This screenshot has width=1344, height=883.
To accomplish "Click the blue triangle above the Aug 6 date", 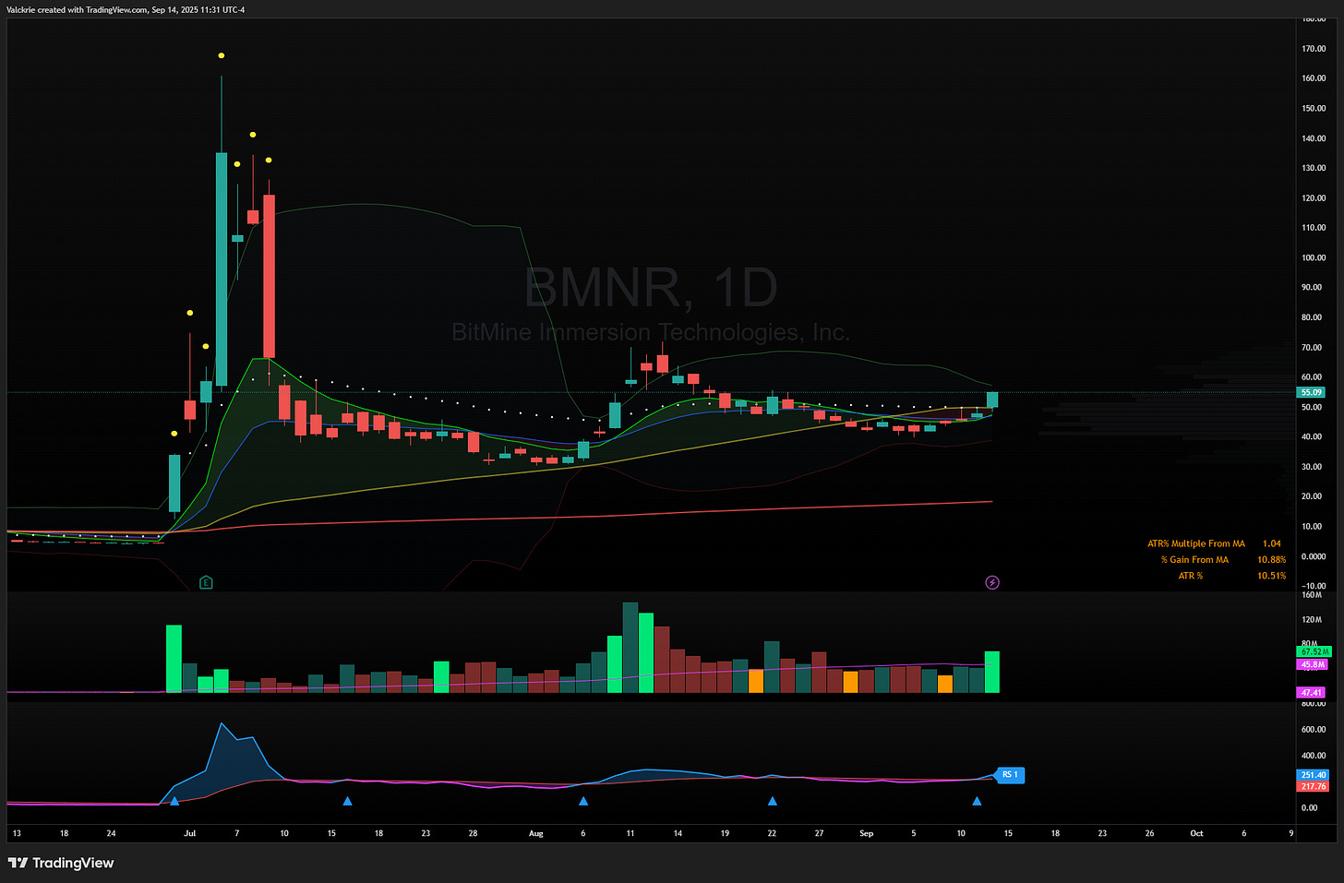I will pyautogui.click(x=583, y=801).
